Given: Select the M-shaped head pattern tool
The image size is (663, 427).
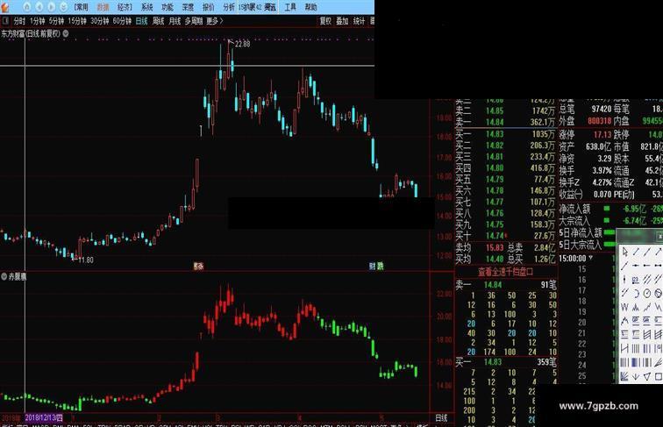Looking at the screenshot, I should [x=625, y=320].
